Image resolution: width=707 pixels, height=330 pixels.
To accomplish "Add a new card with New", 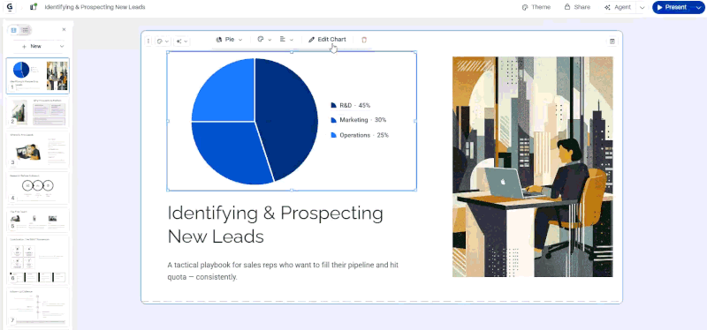I will pyautogui.click(x=32, y=46).
